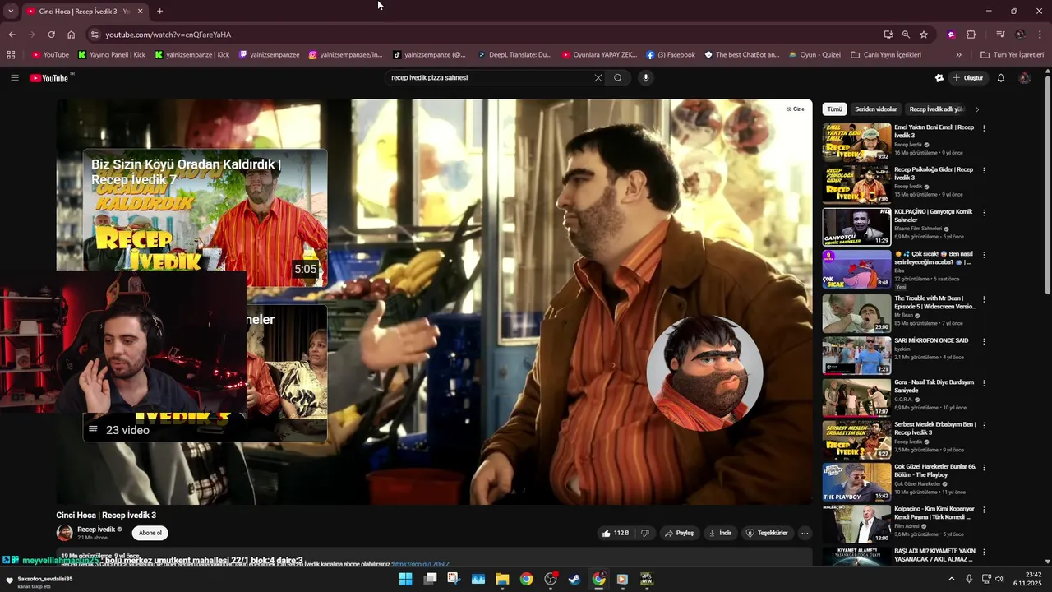Open the Yayıncı Paneli | Kick bookmark
Image resolution: width=1052 pixels, height=592 pixels.
pos(112,55)
